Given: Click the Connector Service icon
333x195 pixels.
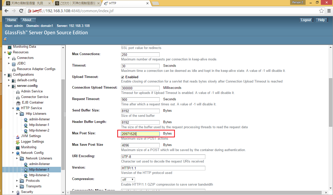Looking at the screenshot, I should (18, 97).
